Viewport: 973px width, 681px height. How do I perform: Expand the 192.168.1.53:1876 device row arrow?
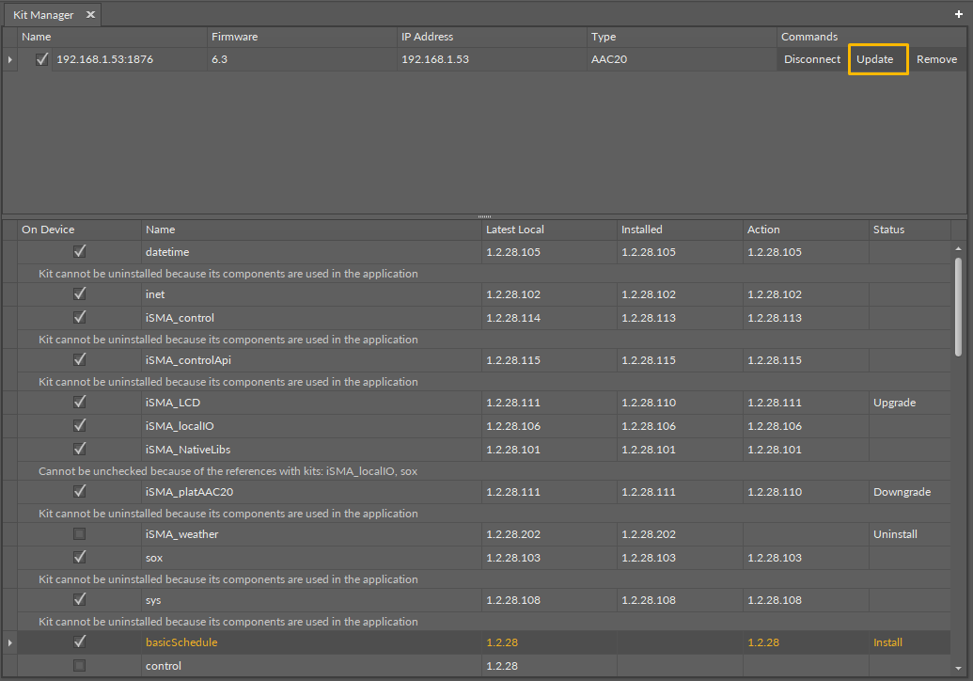tap(10, 59)
